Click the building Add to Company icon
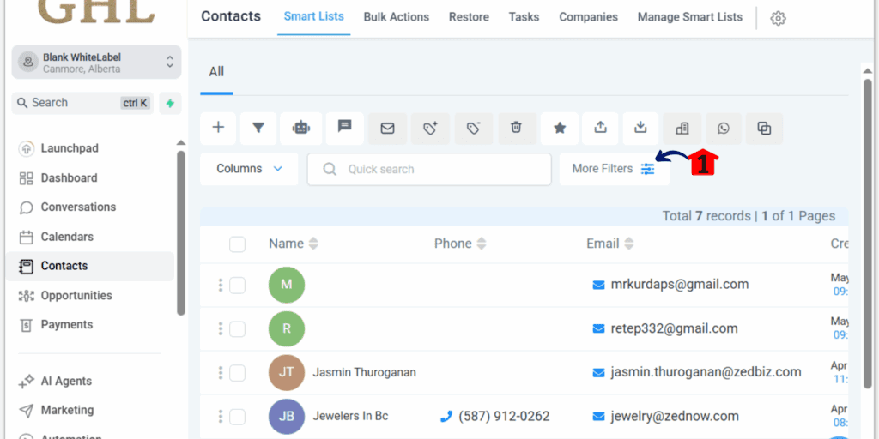879x439 pixels. pyautogui.click(x=682, y=129)
